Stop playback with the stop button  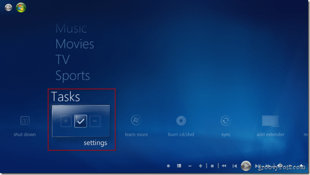(x=212, y=166)
